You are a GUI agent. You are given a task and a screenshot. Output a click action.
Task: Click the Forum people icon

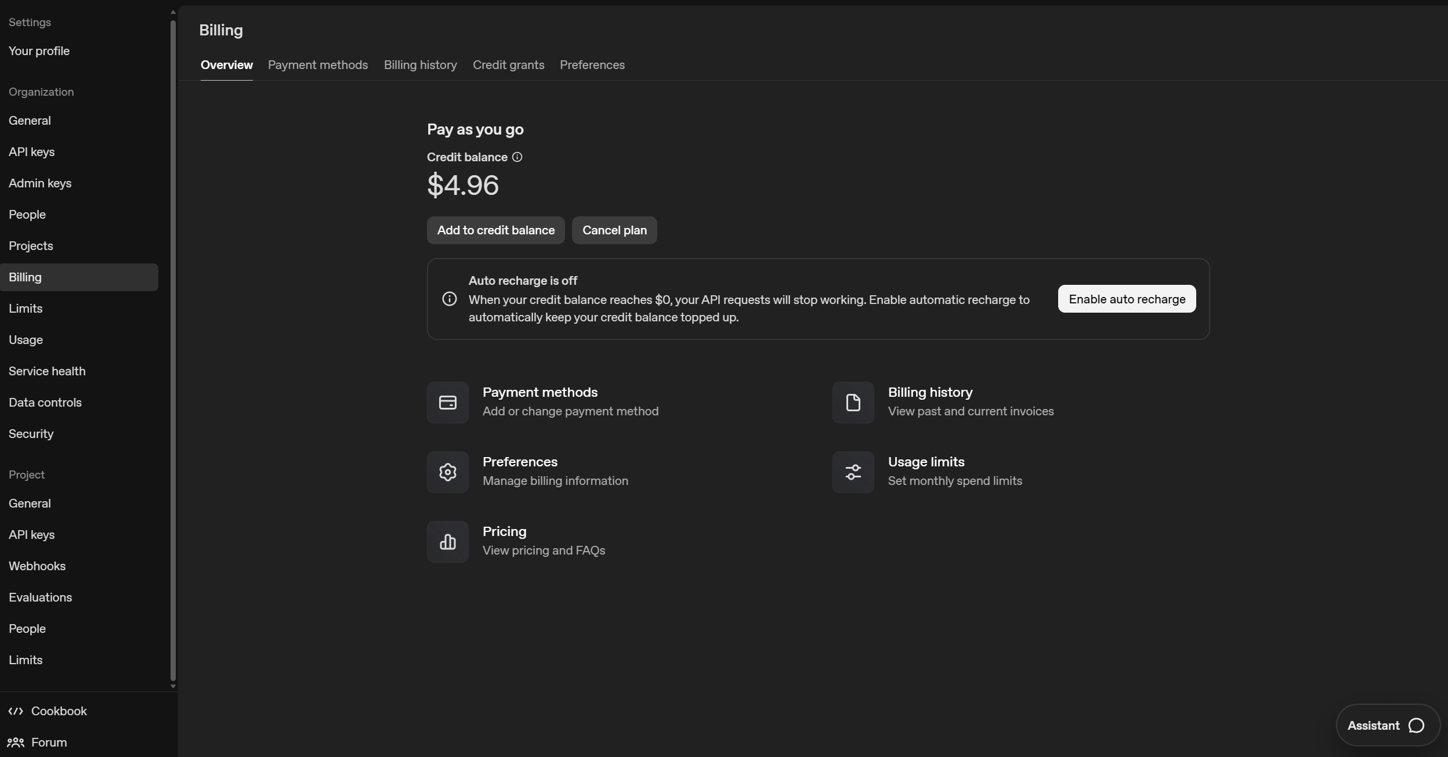tap(16, 742)
